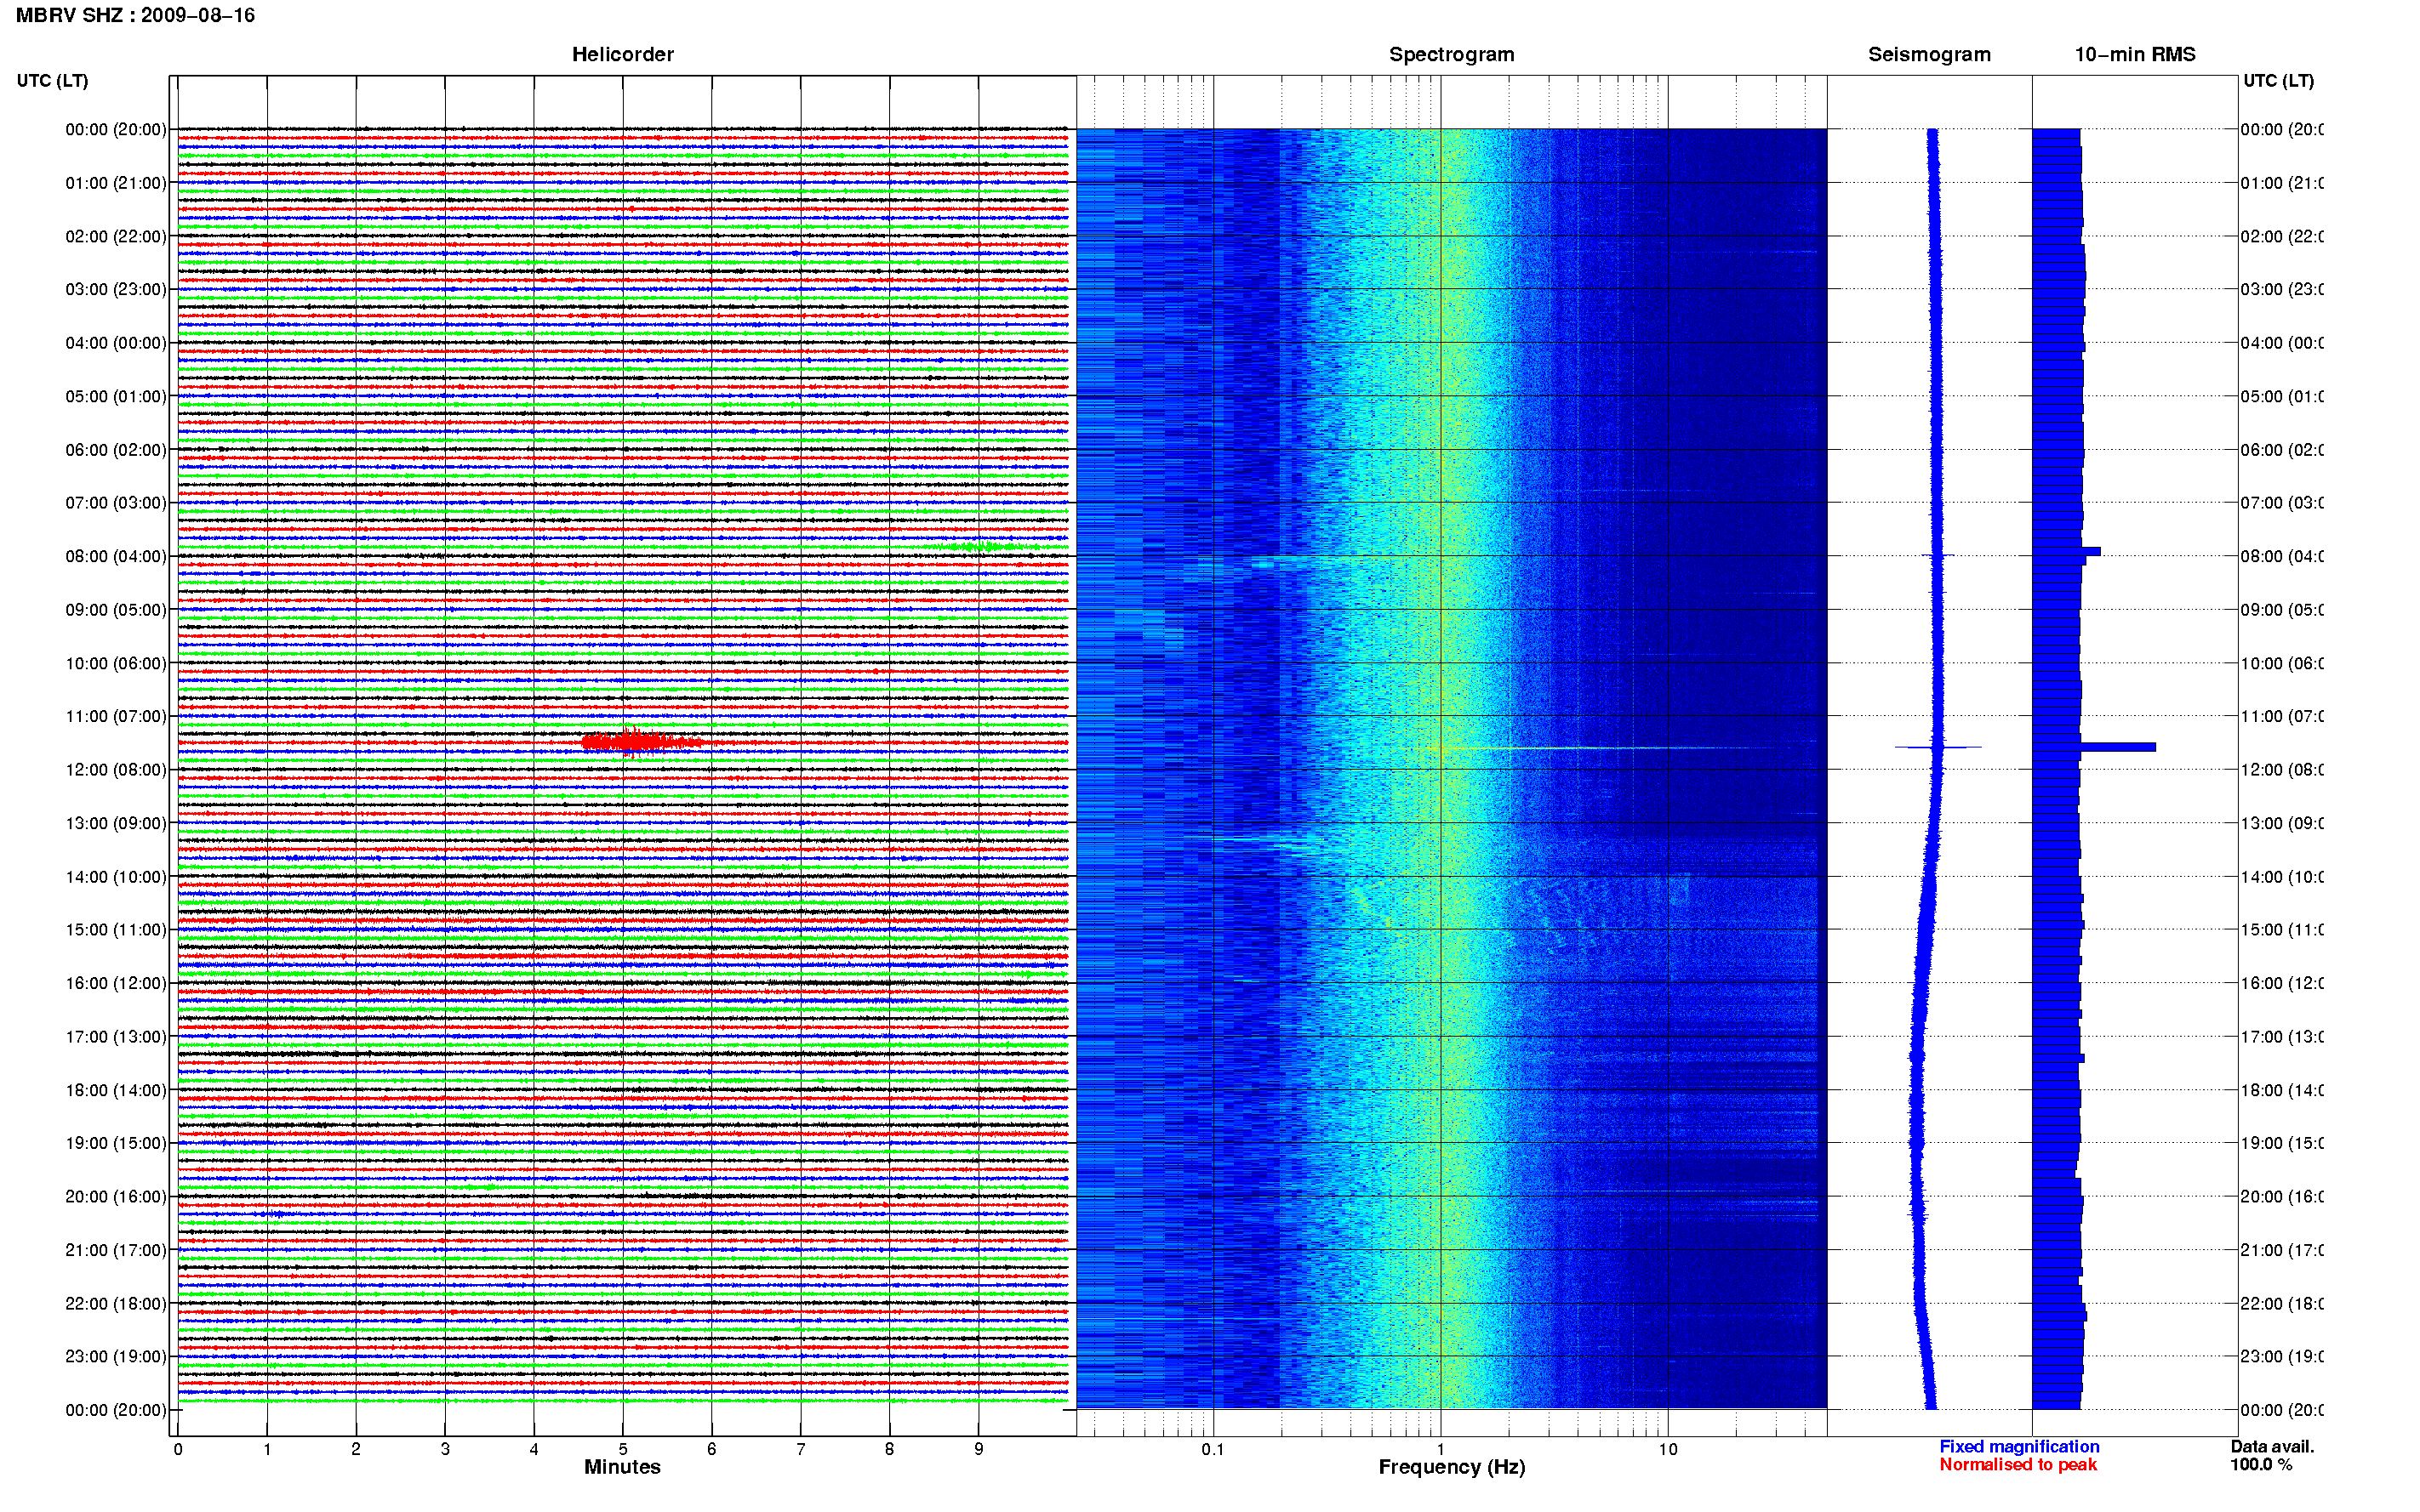Click the 100.0 % data availability value

click(x=2261, y=1464)
